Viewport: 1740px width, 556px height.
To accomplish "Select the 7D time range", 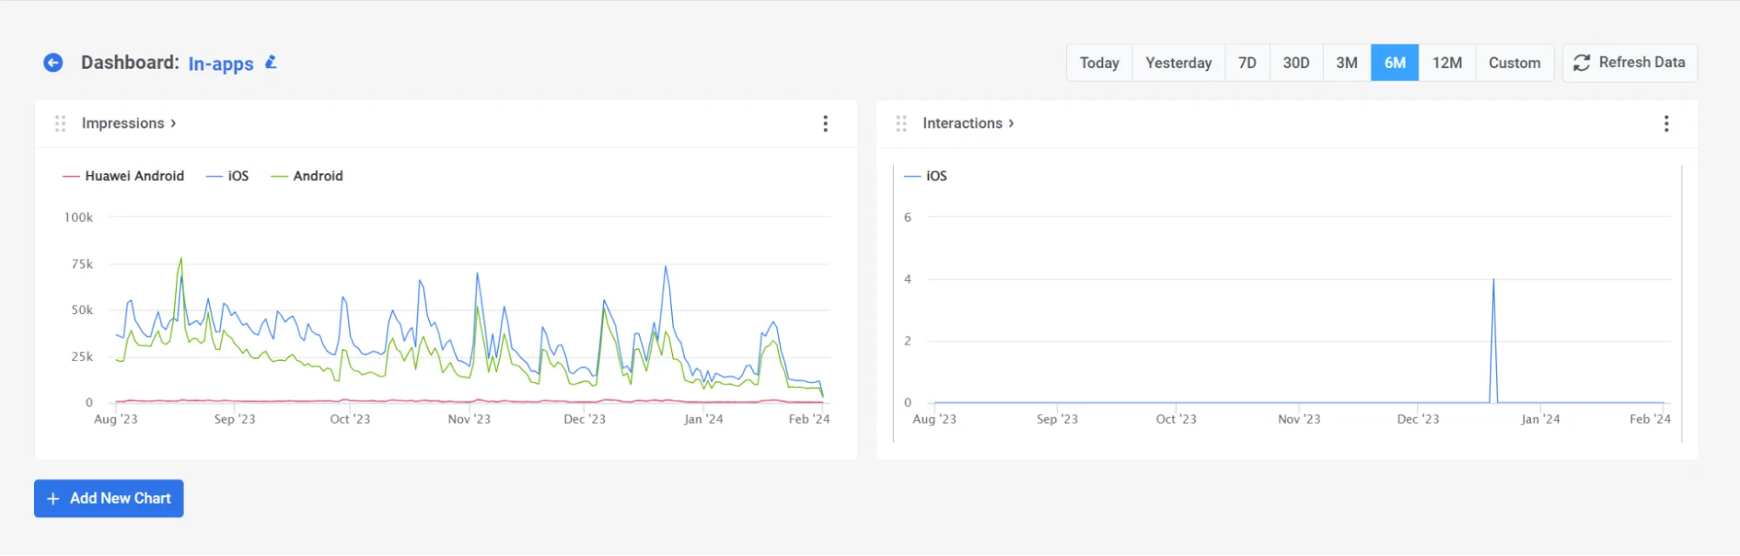I will pos(1246,63).
